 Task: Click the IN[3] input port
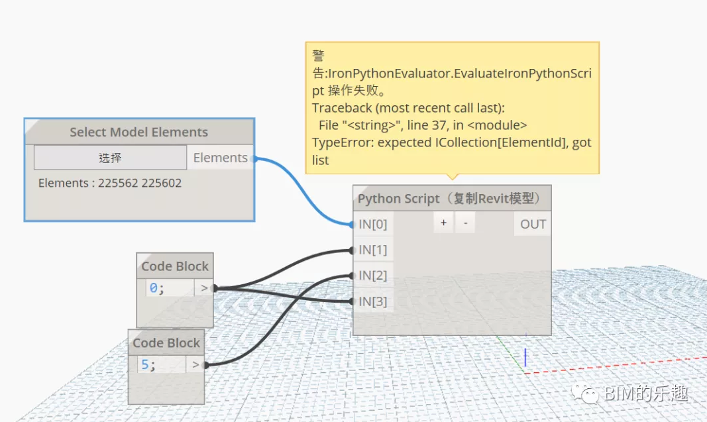tap(373, 301)
